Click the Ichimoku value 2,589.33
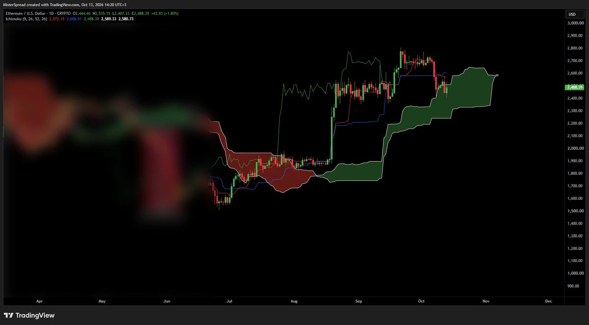 point(108,19)
